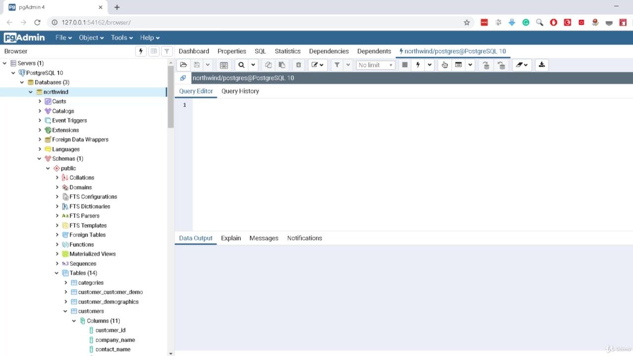Open file icon in query toolbar
The width and height of the screenshot is (633, 356).
[x=183, y=65]
